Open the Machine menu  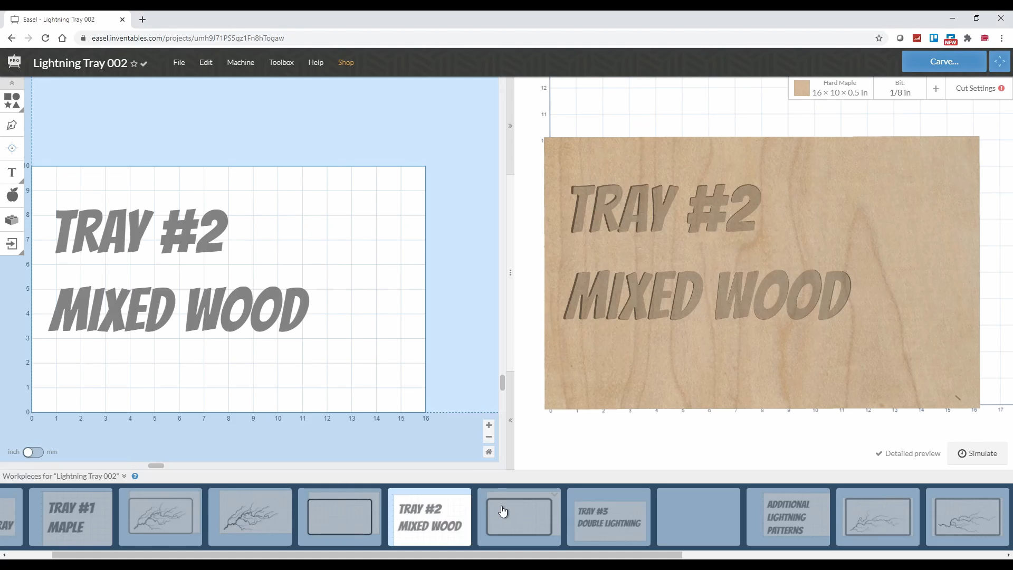point(241,62)
